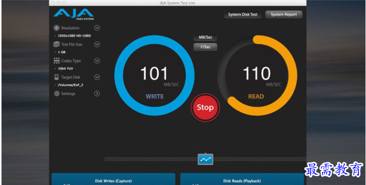Expand the Codec Type dropdown arrow
Image resolution: width=366 pixels, height=185 pixels.
(97, 61)
